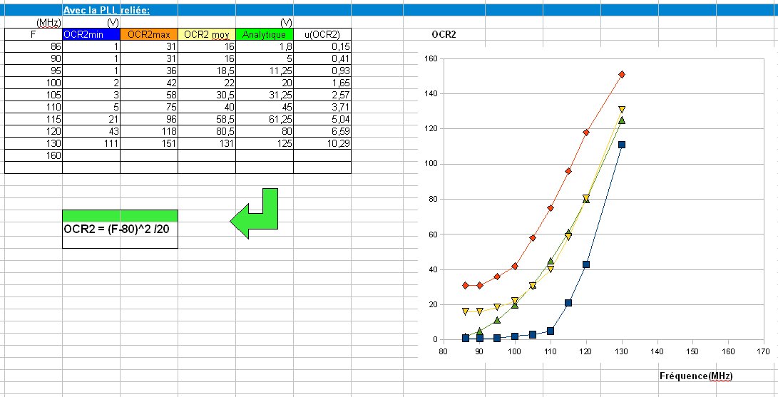This screenshot has width=778, height=397.
Task: Select the OCR2 formula text box
Action: tap(120, 230)
